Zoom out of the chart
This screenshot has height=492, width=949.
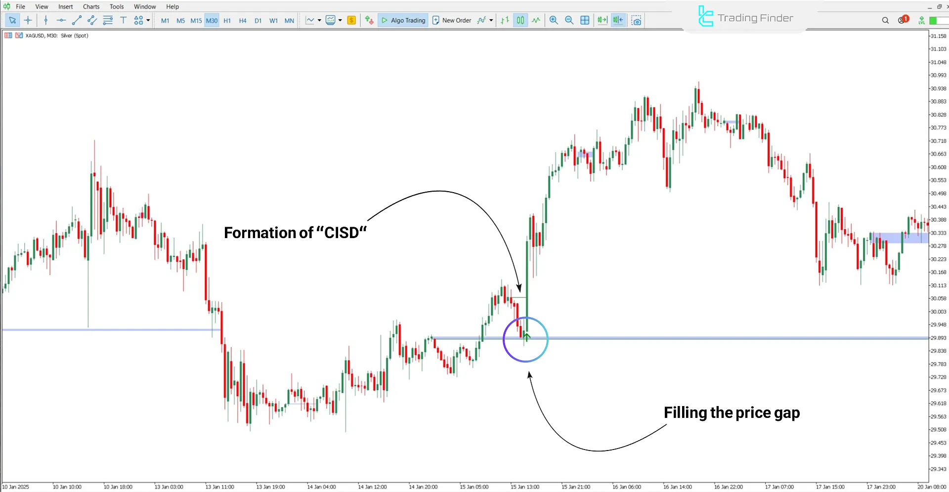(x=569, y=20)
